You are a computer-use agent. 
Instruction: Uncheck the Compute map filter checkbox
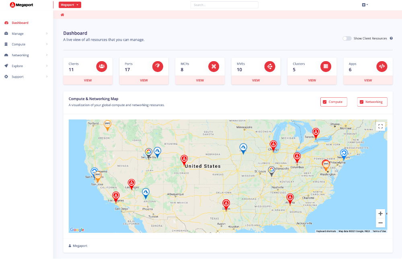(x=324, y=102)
